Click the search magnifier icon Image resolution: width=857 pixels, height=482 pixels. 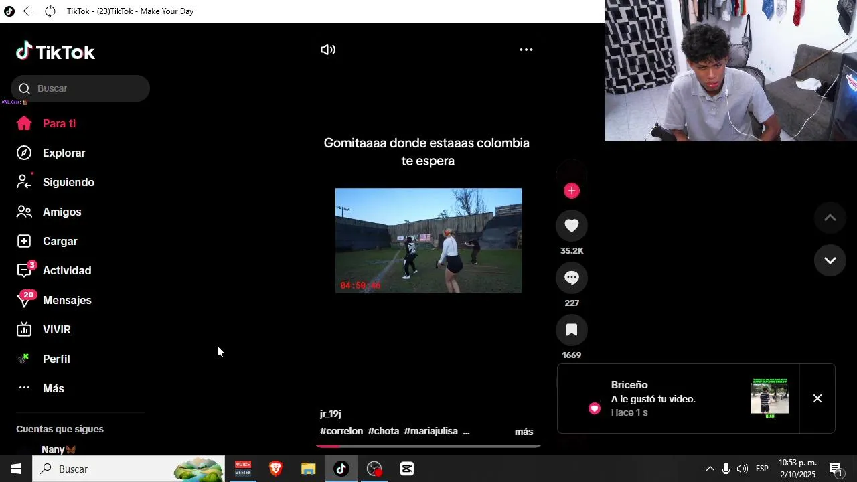click(25, 88)
